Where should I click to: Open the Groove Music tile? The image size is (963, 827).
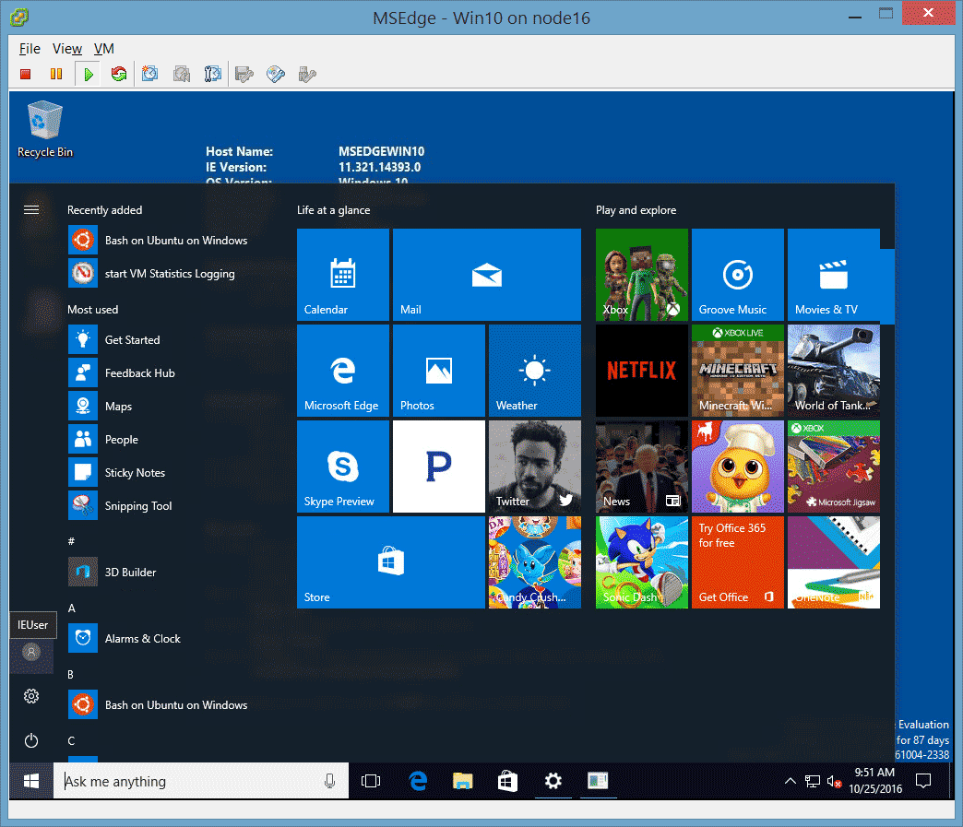(x=737, y=275)
